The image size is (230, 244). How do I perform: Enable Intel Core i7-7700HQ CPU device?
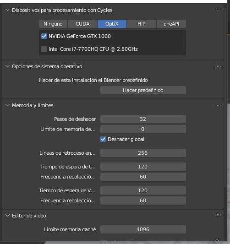[x=44, y=49]
